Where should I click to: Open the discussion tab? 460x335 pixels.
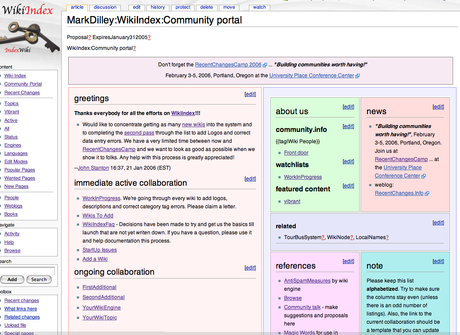105,7
